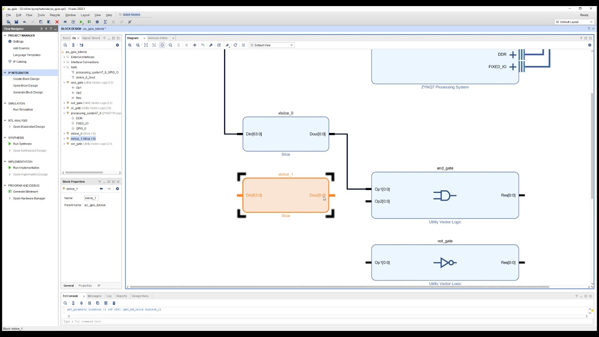Viewport: 599px width, 337px height.
Task: Click the diagram horizontal scrollbar
Action: pos(339,286)
